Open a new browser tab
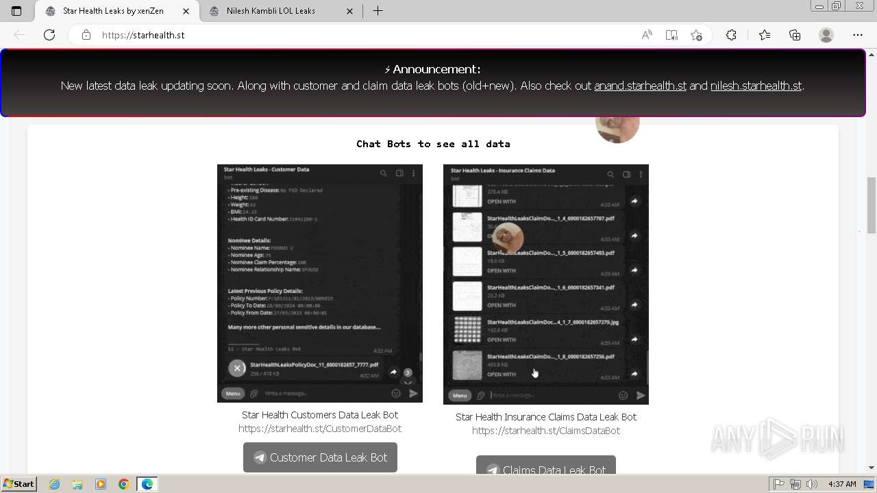 pyautogui.click(x=378, y=11)
